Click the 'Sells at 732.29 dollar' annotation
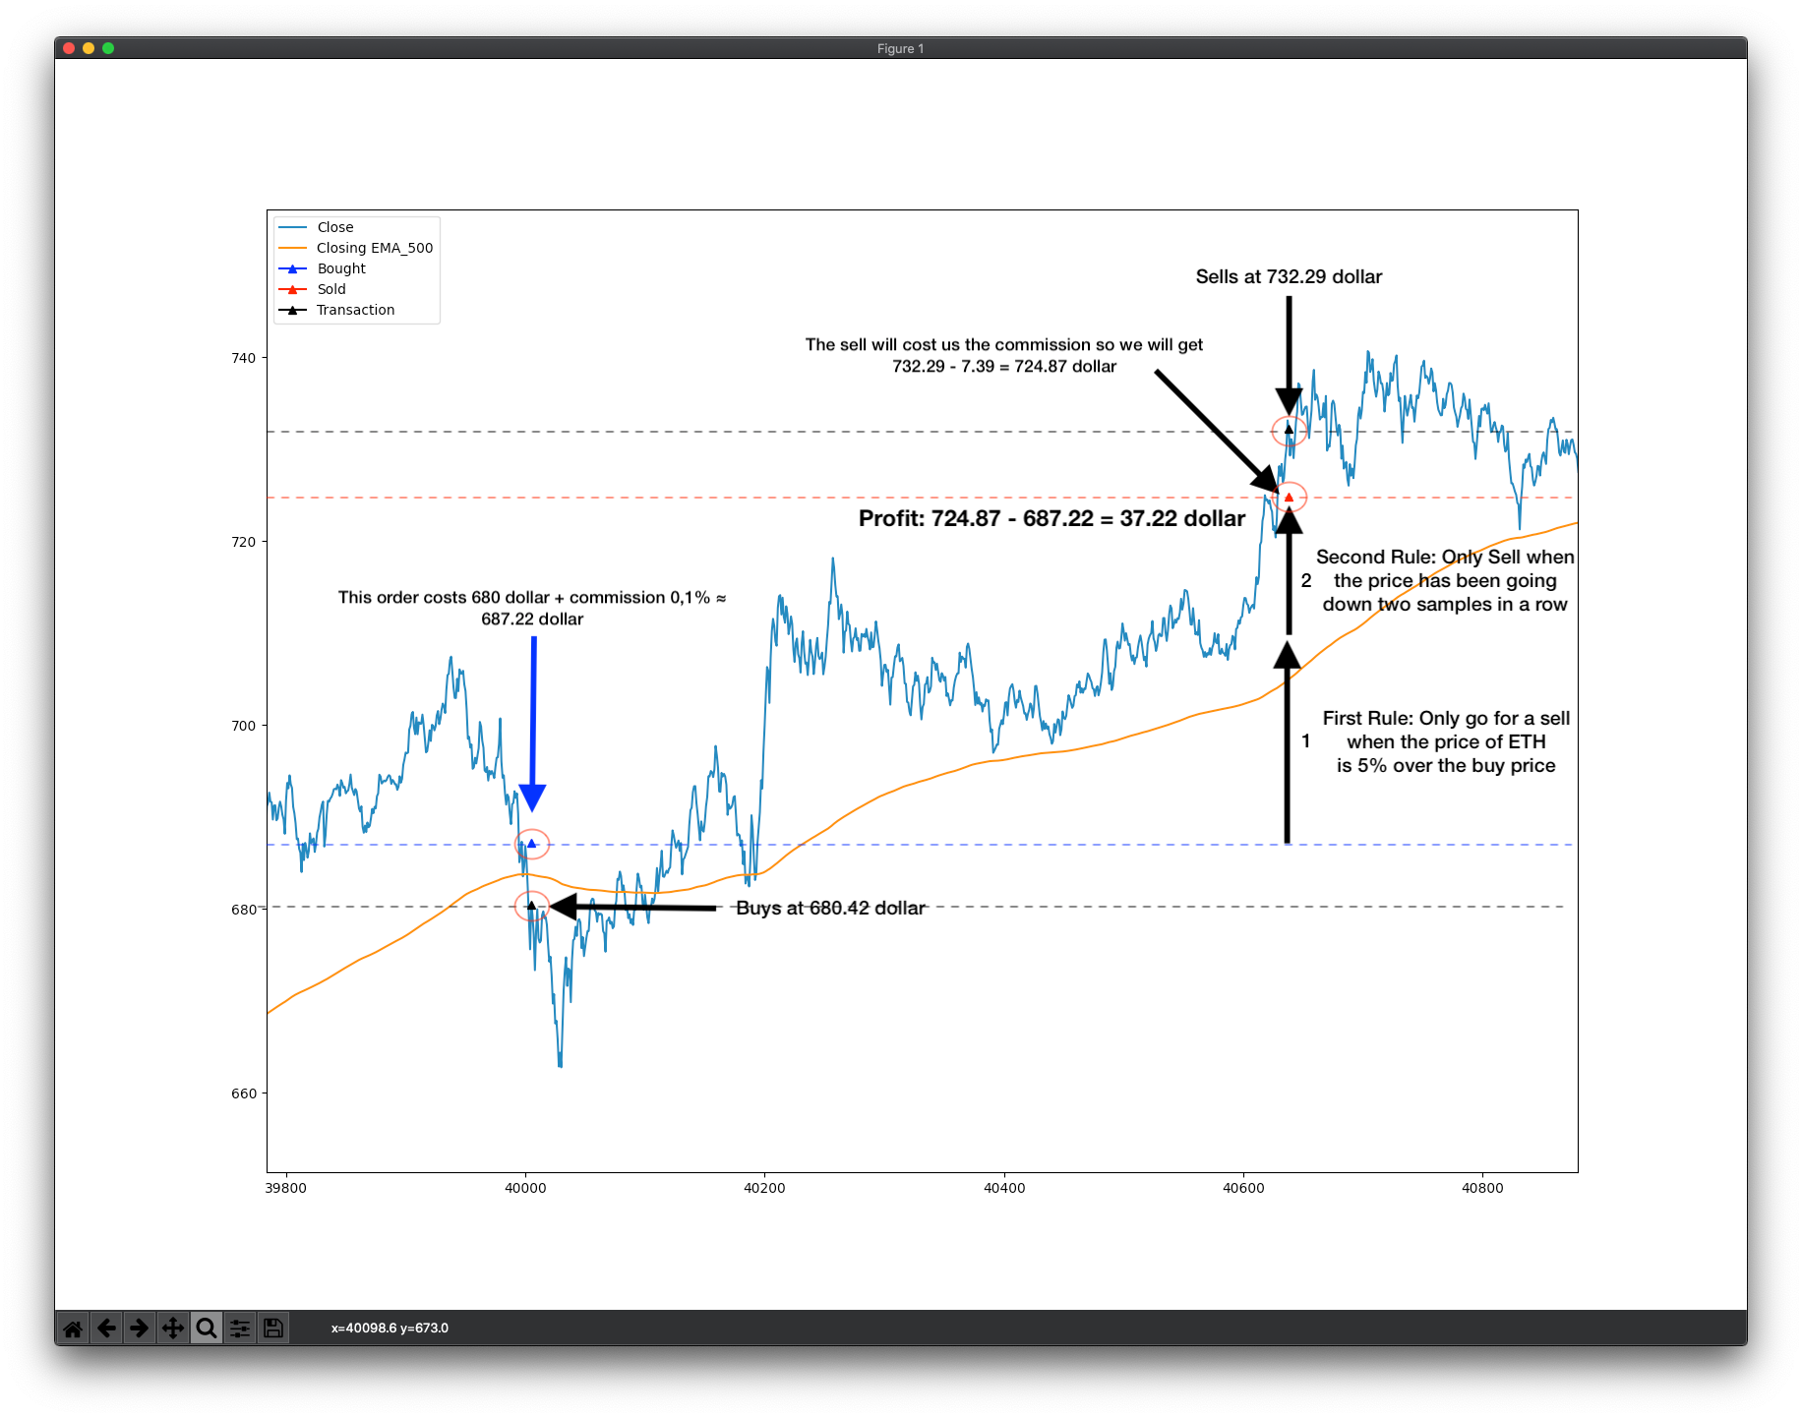Image resolution: width=1802 pixels, height=1418 pixels. pos(1289,276)
